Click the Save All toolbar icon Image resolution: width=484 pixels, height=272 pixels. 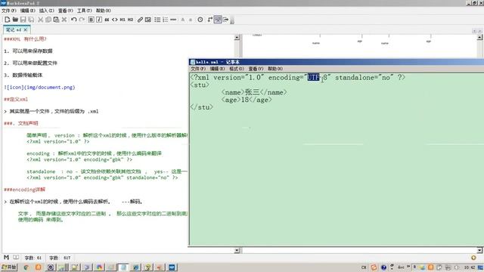(31, 20)
